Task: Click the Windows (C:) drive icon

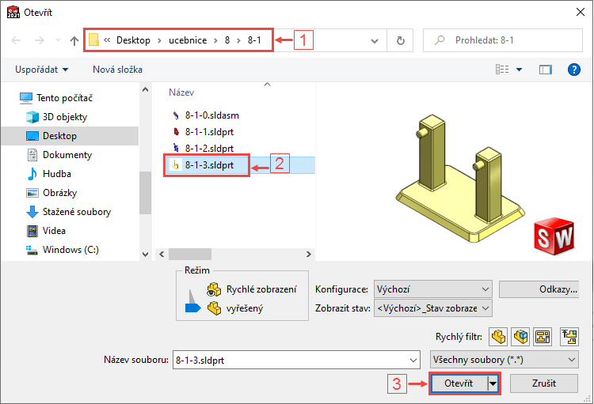Action: 32,250
